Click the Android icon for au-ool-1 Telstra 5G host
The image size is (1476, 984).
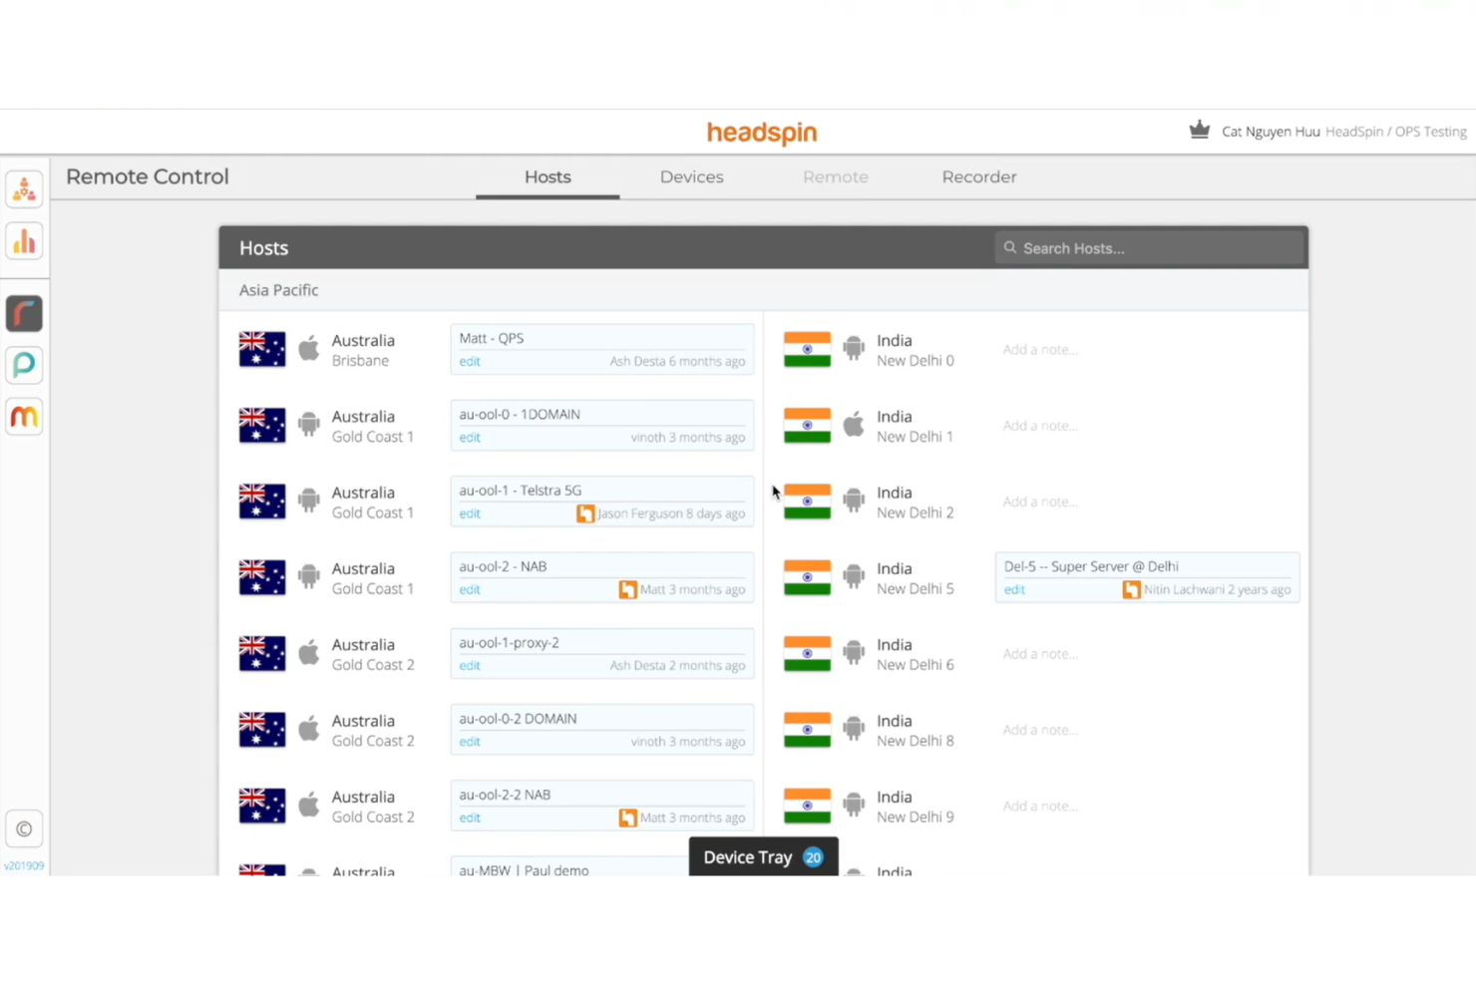click(x=309, y=500)
